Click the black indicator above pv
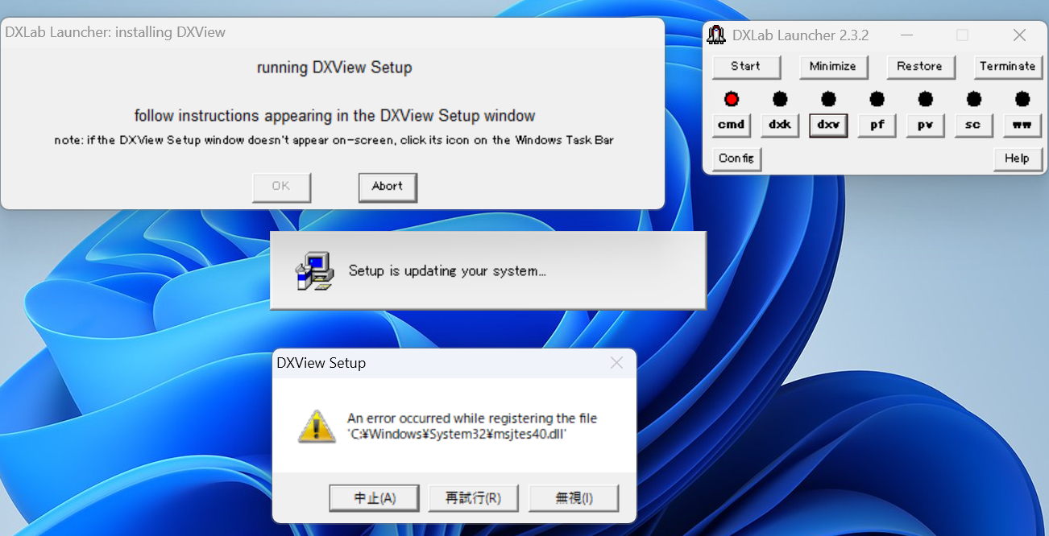This screenshot has width=1049, height=536. click(x=925, y=99)
